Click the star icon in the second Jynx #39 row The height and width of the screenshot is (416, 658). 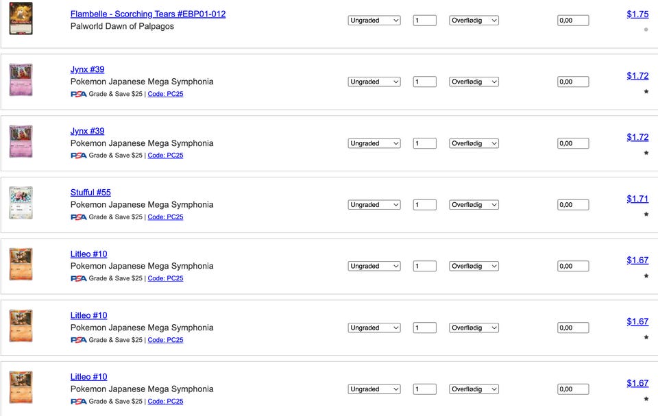(646, 153)
